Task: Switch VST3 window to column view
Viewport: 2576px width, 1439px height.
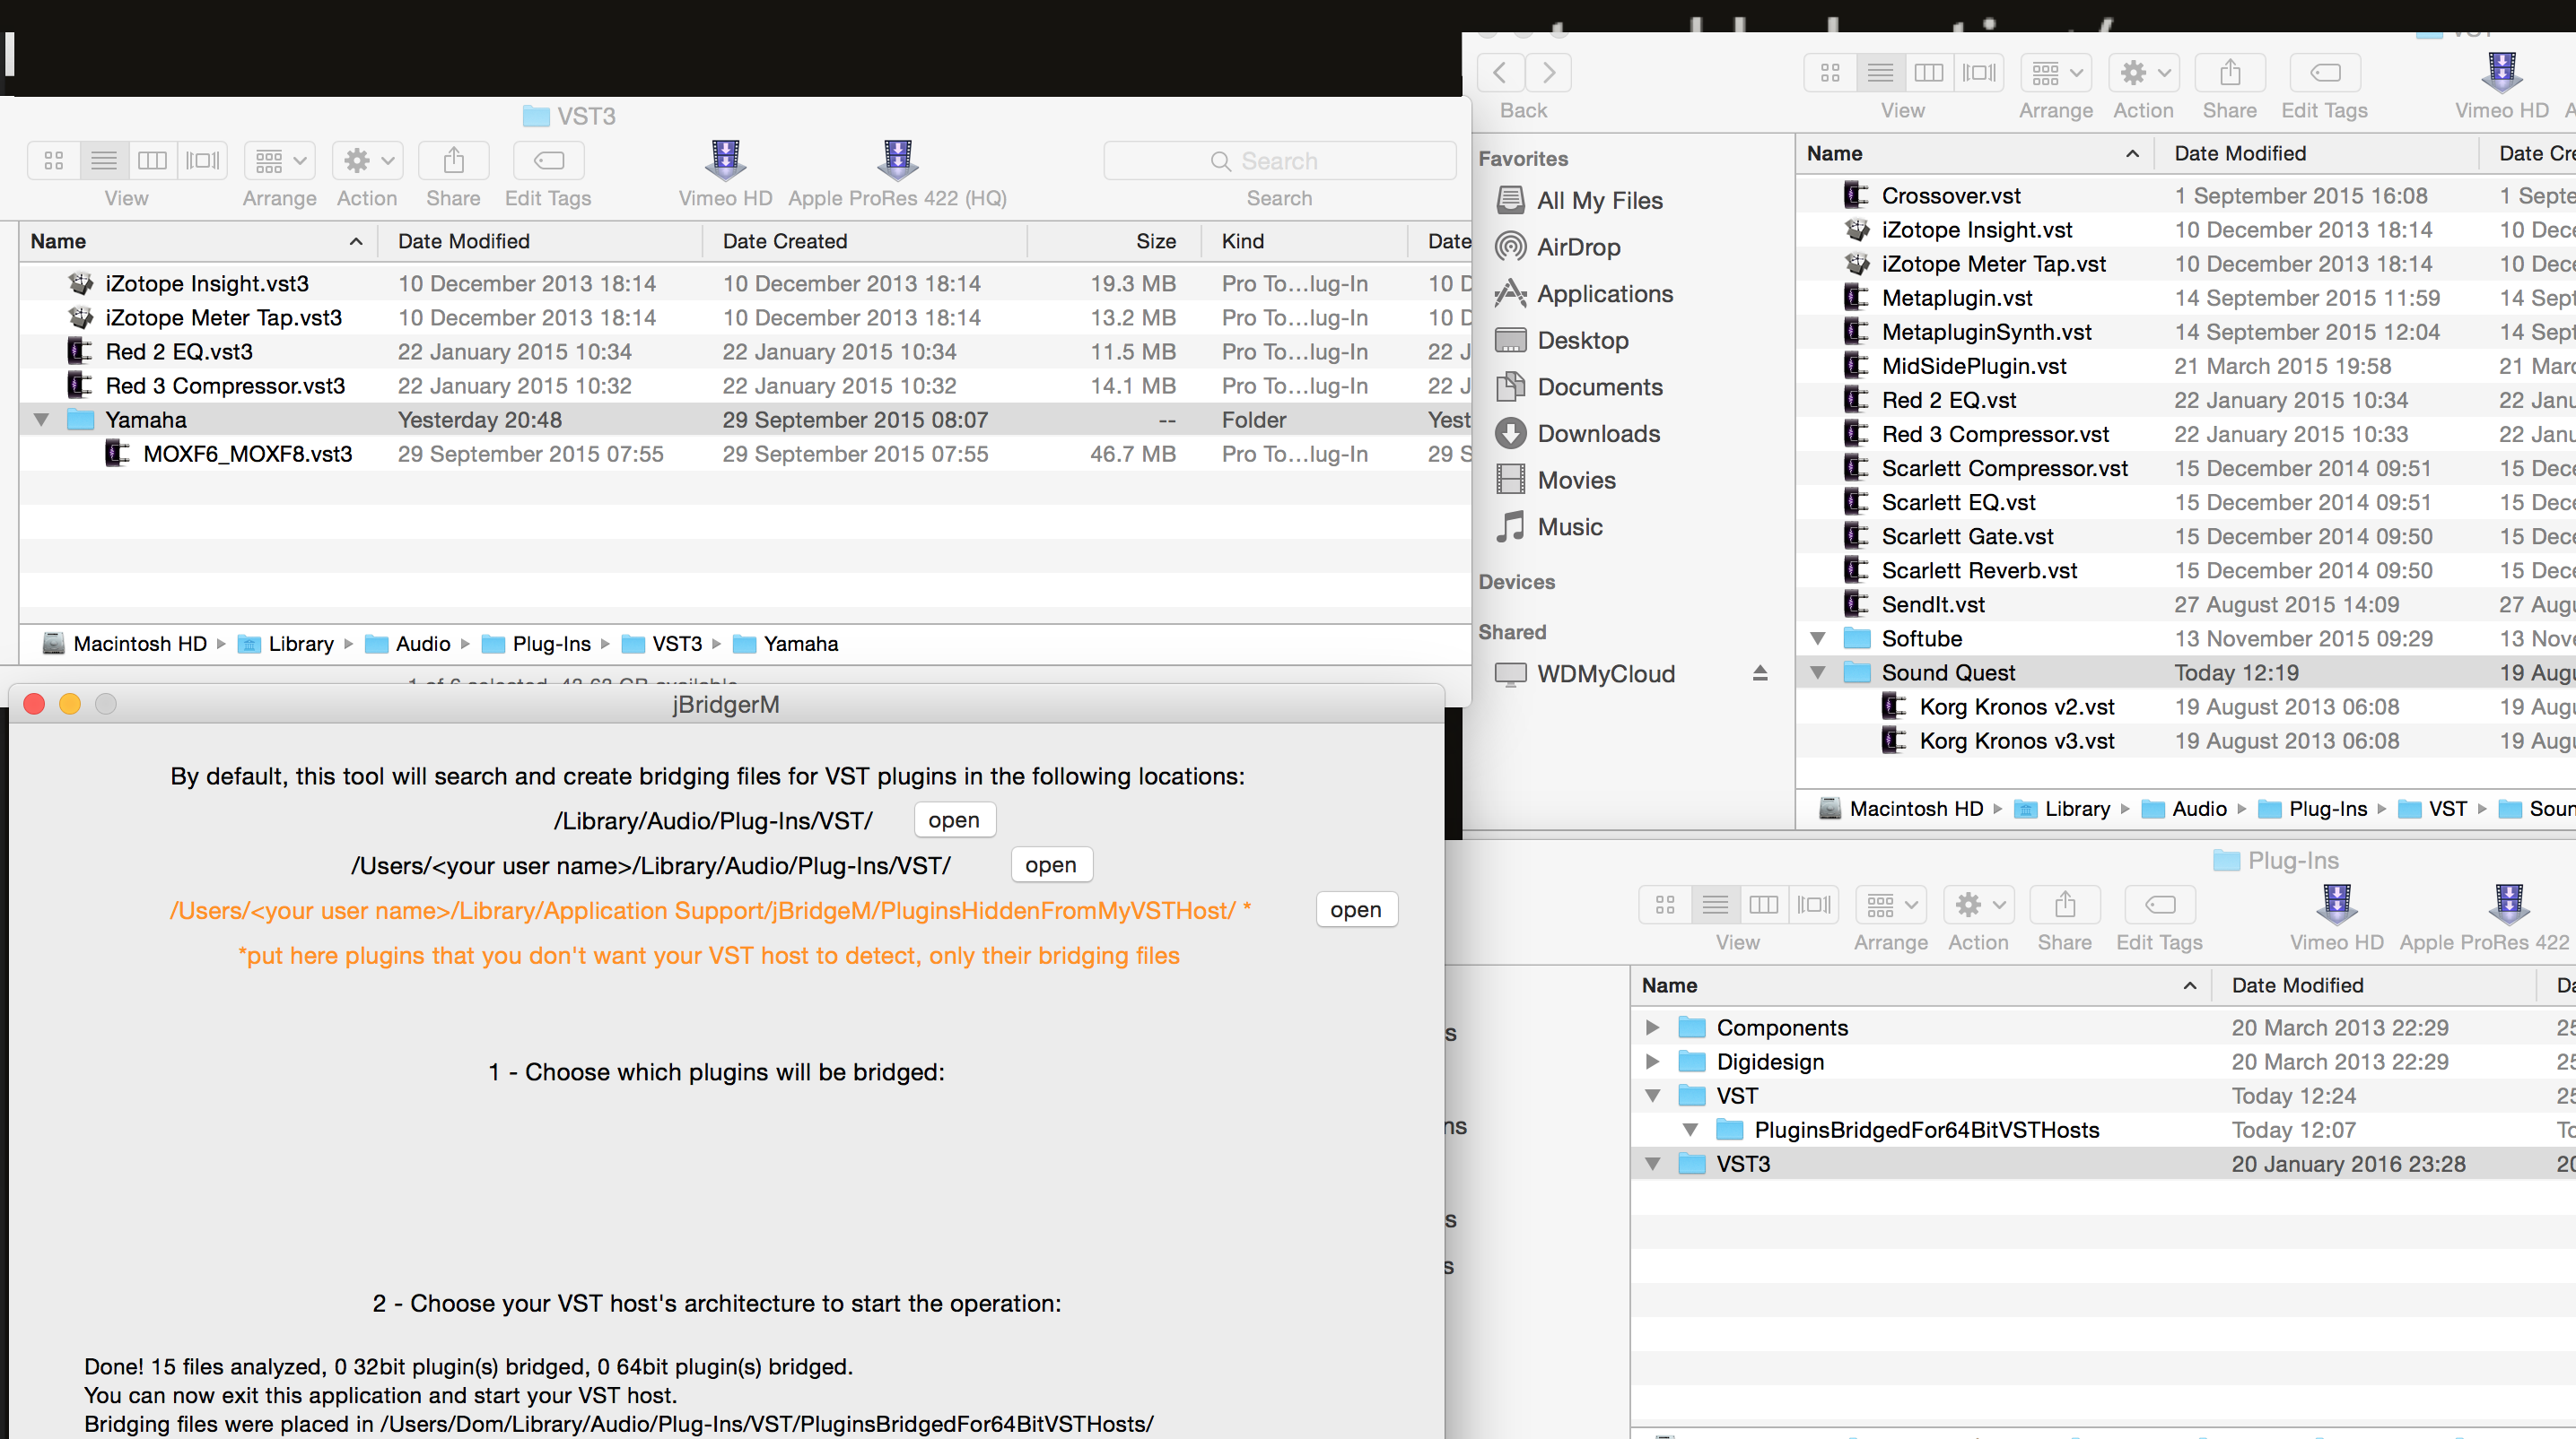Action: click(x=153, y=160)
